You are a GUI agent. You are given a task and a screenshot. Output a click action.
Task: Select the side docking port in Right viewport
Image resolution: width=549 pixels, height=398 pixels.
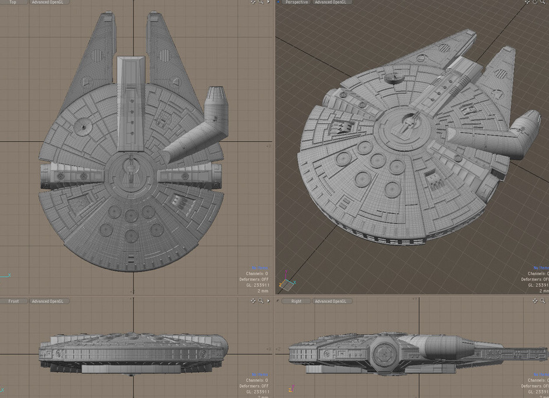(x=384, y=355)
